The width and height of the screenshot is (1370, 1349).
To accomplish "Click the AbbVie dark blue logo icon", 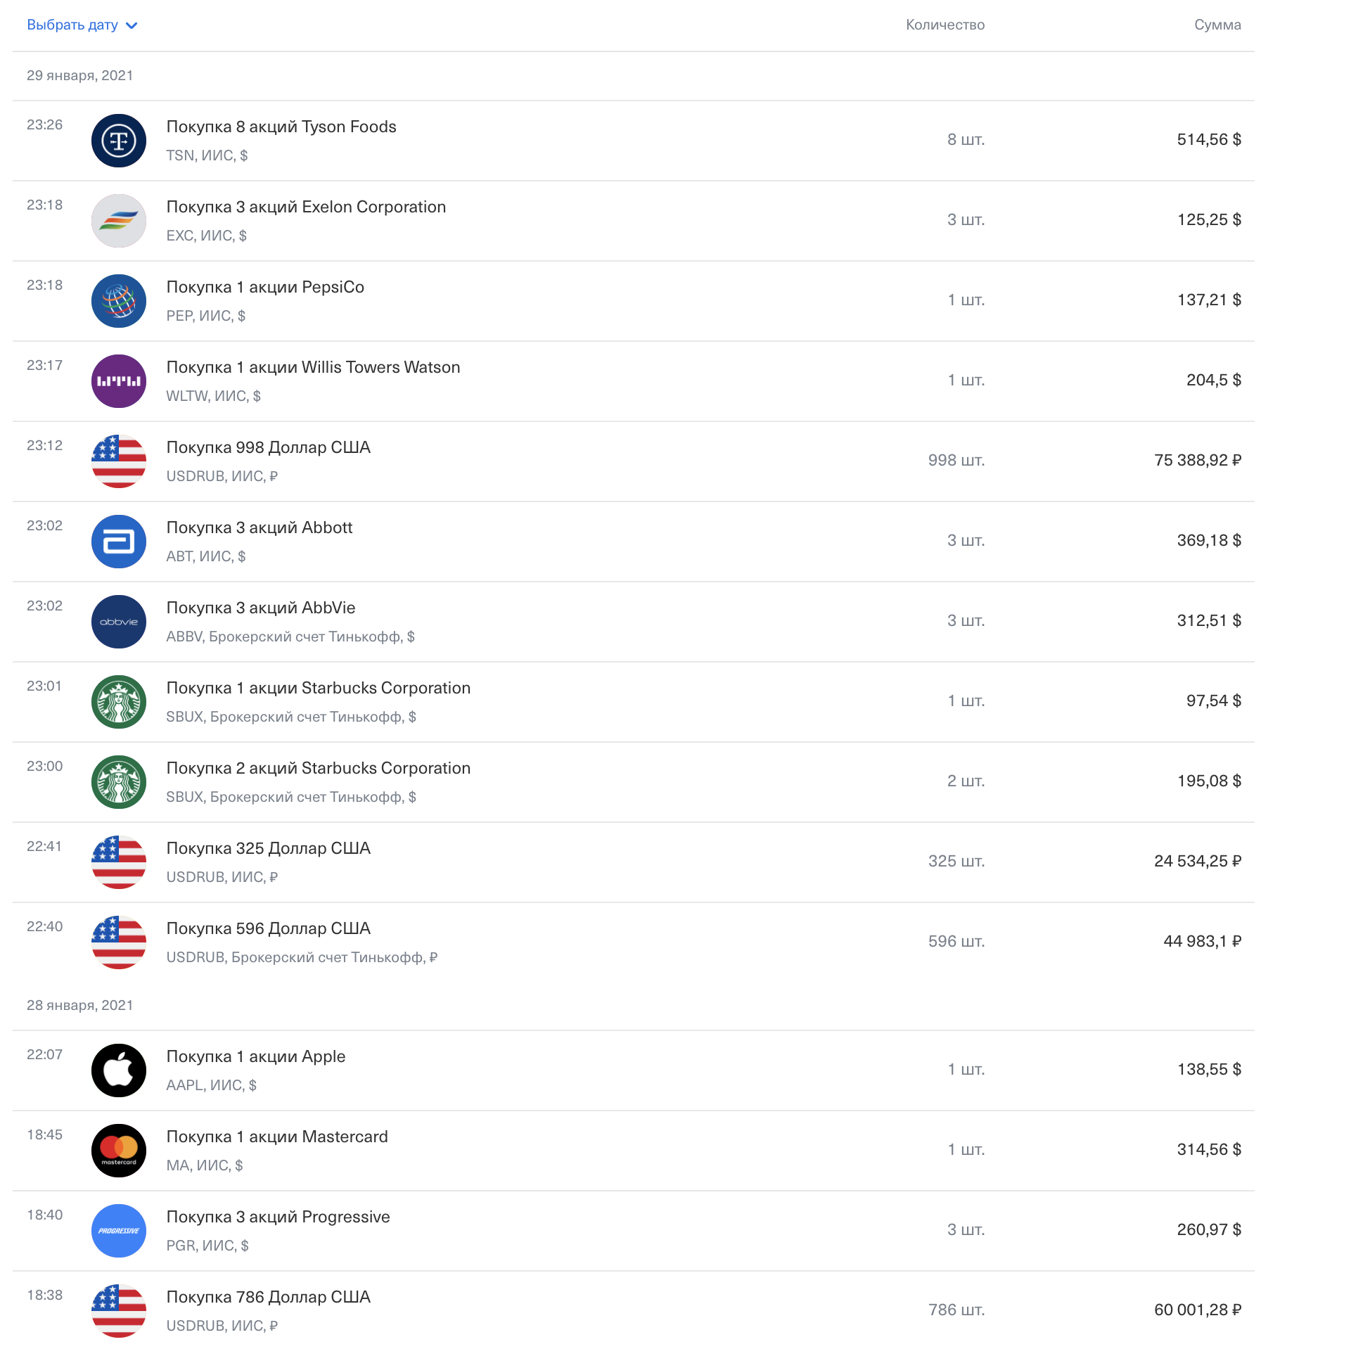I will pyautogui.click(x=119, y=621).
